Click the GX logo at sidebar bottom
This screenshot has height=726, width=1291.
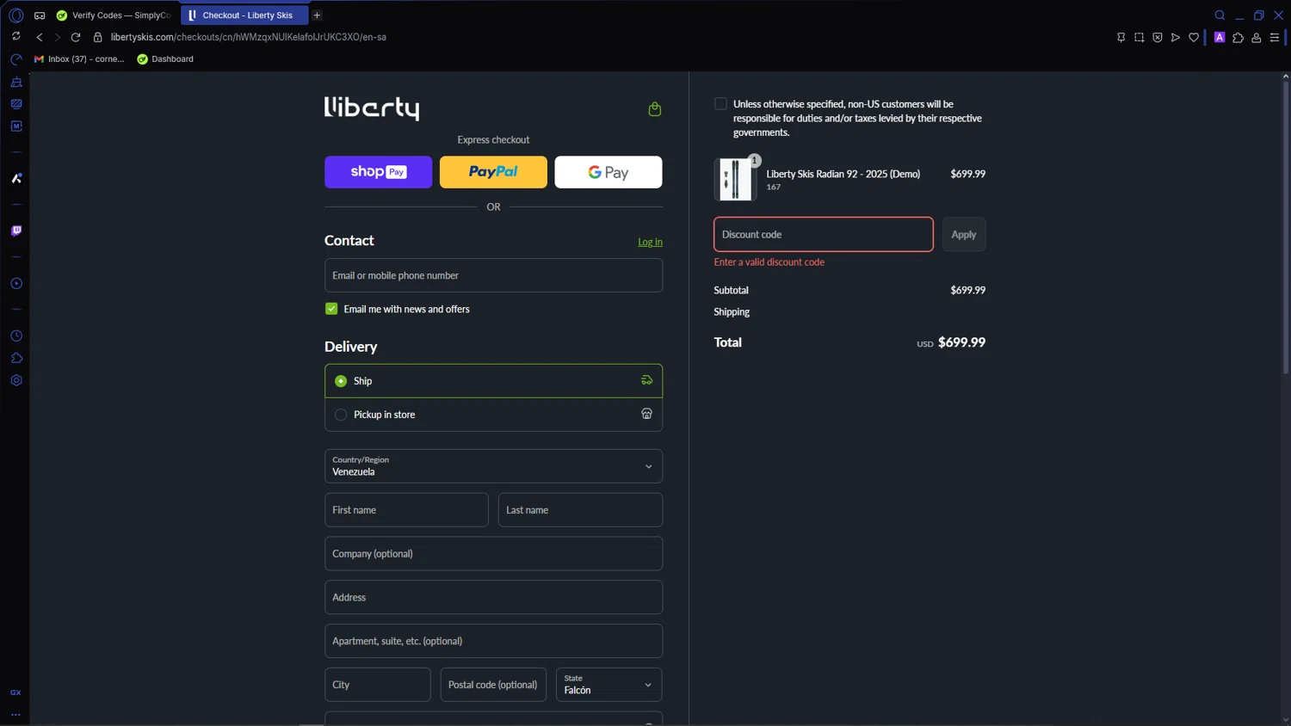coord(15,692)
